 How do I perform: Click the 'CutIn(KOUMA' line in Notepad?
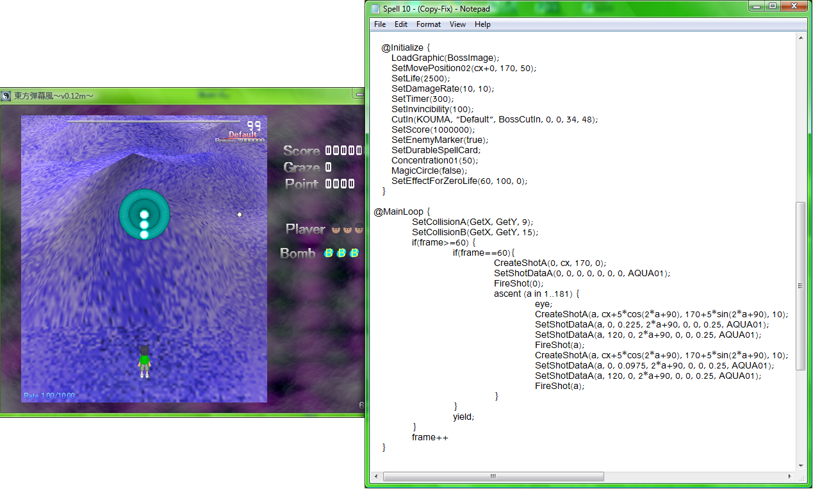pyautogui.click(x=495, y=119)
